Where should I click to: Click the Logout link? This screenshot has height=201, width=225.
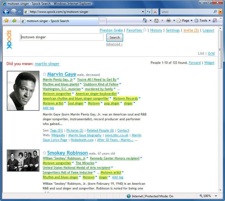208,30
